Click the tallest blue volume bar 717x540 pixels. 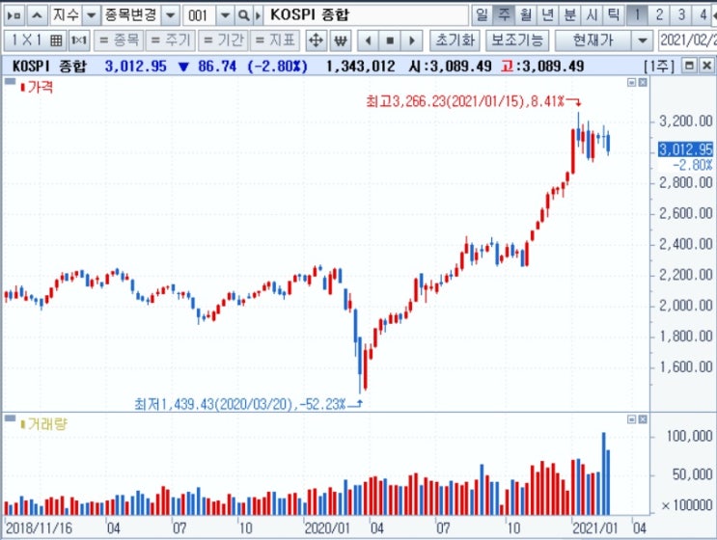(603, 473)
